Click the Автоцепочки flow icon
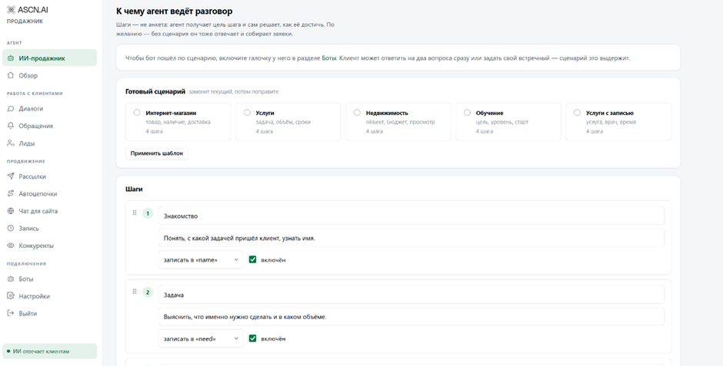The height and width of the screenshot is (366, 723). click(11, 194)
